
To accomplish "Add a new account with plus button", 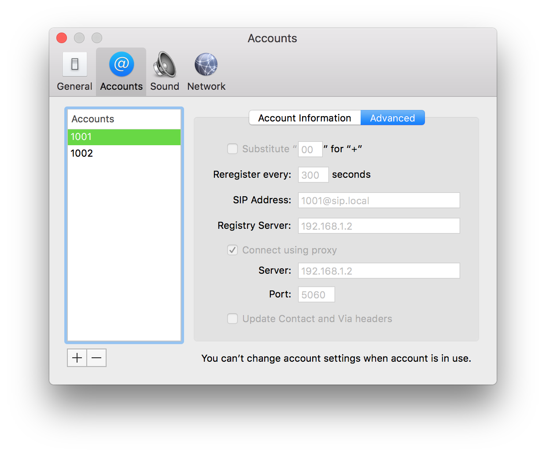I will click(x=77, y=358).
